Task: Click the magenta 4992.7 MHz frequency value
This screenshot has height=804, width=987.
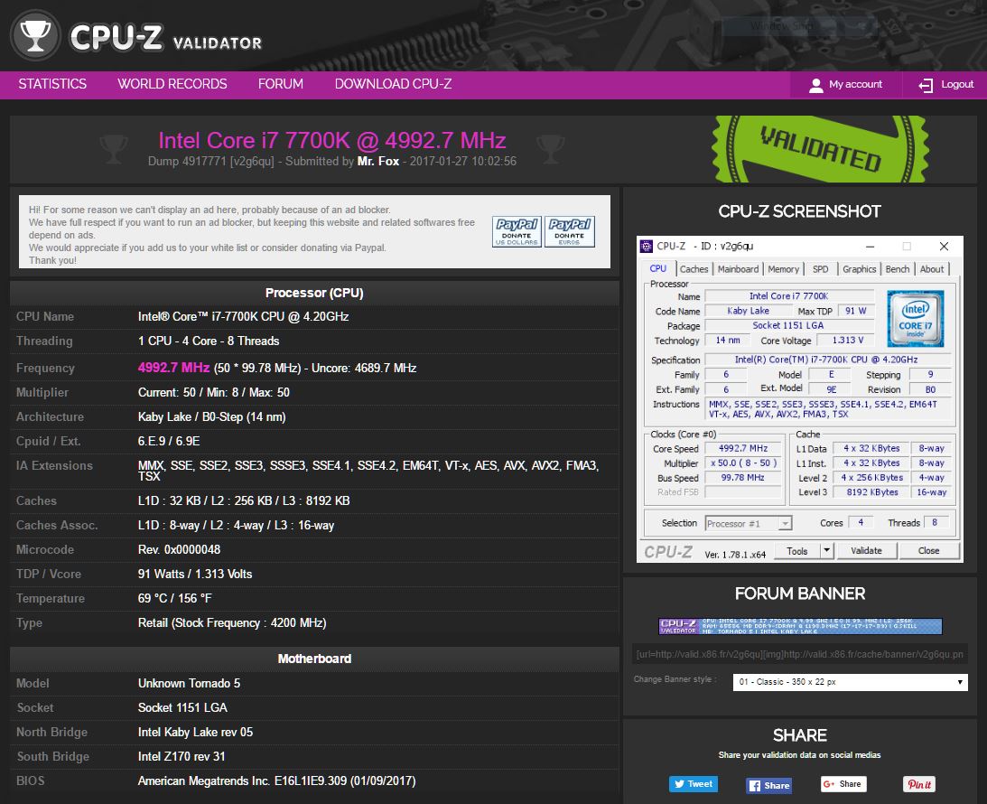Action: (173, 368)
